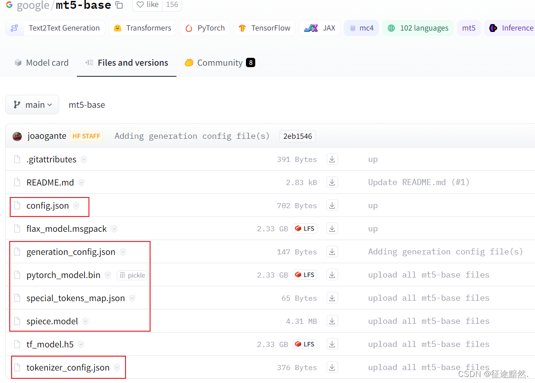Open the .gitattributes file

point(51,160)
